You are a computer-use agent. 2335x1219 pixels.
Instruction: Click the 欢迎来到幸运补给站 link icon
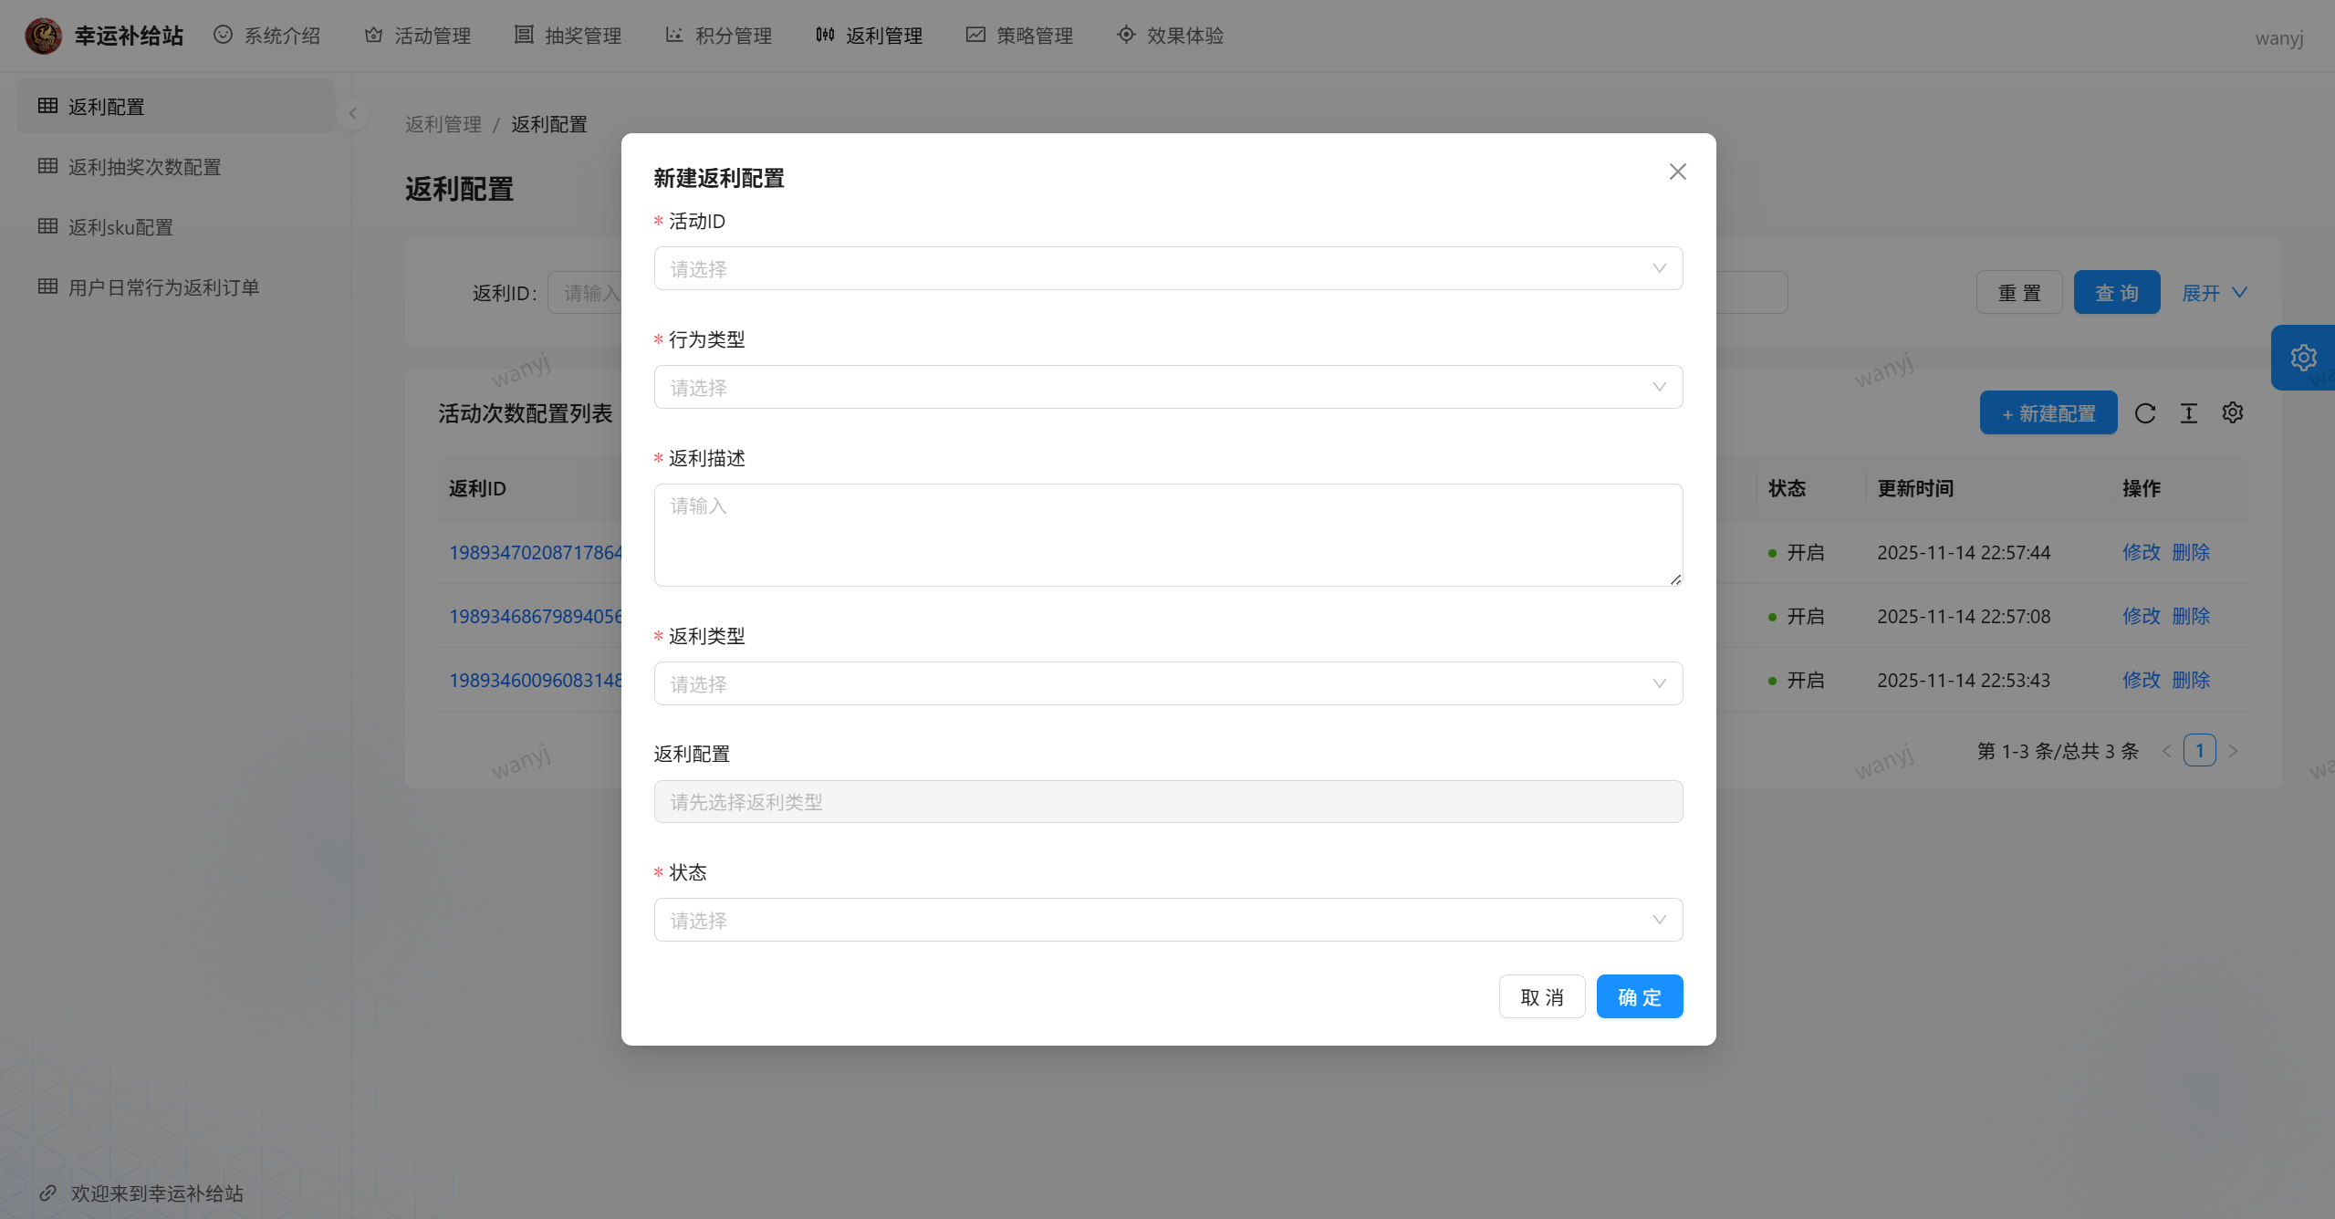(x=48, y=1193)
